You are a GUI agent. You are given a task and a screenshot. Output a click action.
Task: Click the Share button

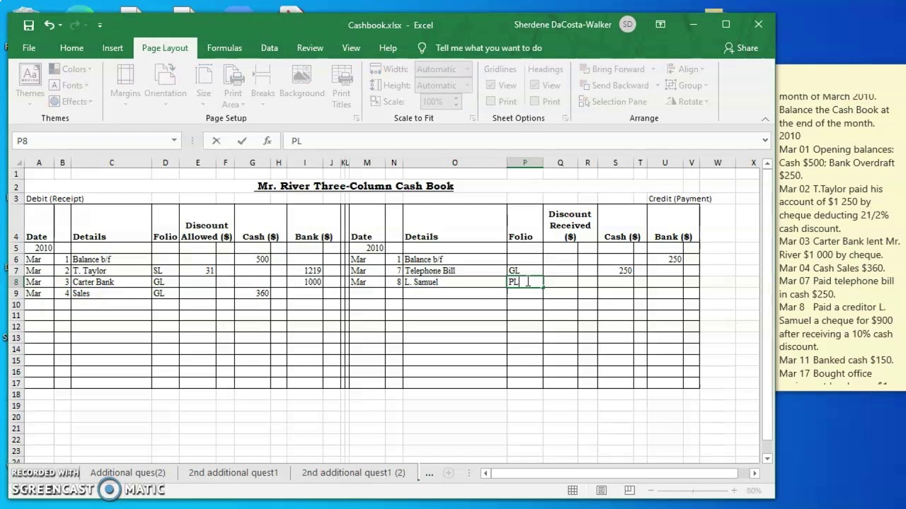pyautogui.click(x=741, y=48)
